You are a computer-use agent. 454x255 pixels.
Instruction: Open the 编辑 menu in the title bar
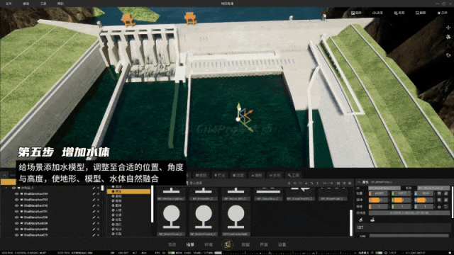[26, 4]
